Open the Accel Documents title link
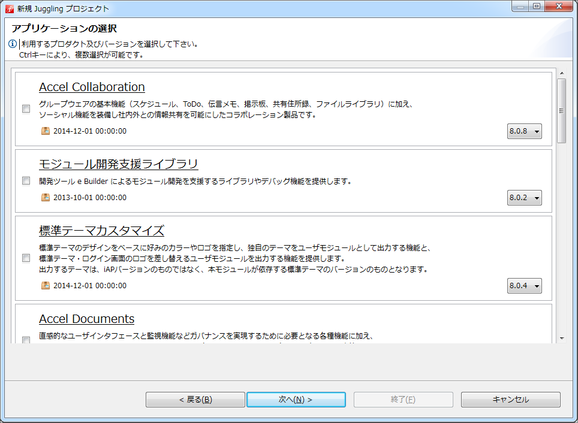 click(x=86, y=319)
